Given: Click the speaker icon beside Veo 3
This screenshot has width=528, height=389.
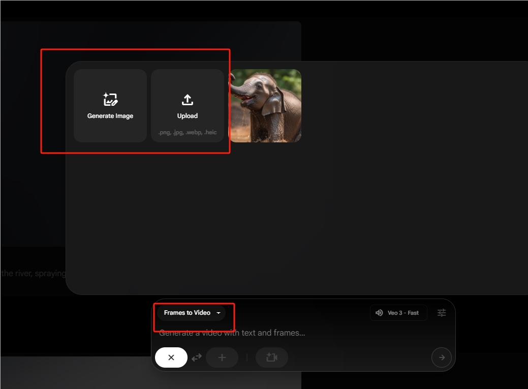Looking at the screenshot, I should tap(379, 313).
